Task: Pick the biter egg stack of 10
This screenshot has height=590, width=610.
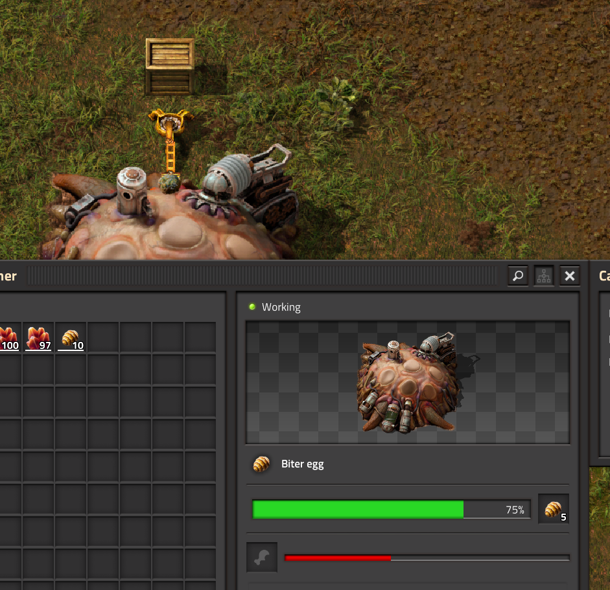Action: click(71, 338)
